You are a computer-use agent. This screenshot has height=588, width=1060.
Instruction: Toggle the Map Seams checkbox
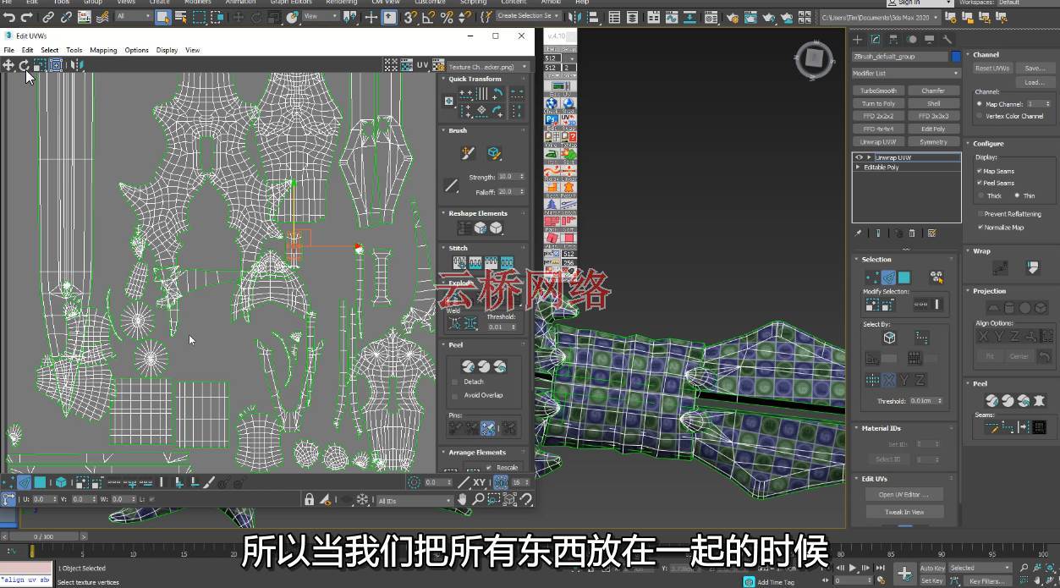click(x=980, y=171)
